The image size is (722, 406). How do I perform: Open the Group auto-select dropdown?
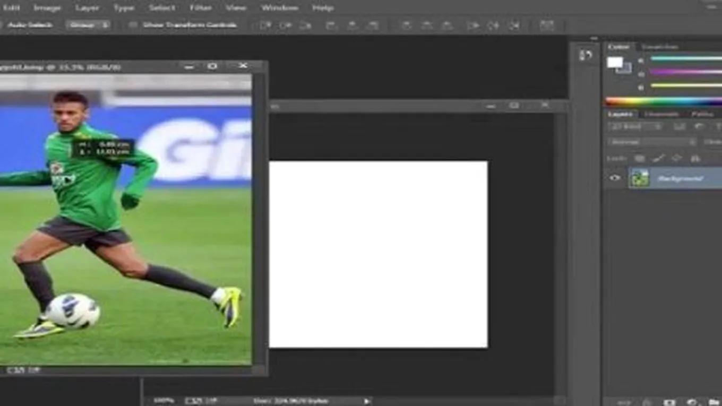88,25
